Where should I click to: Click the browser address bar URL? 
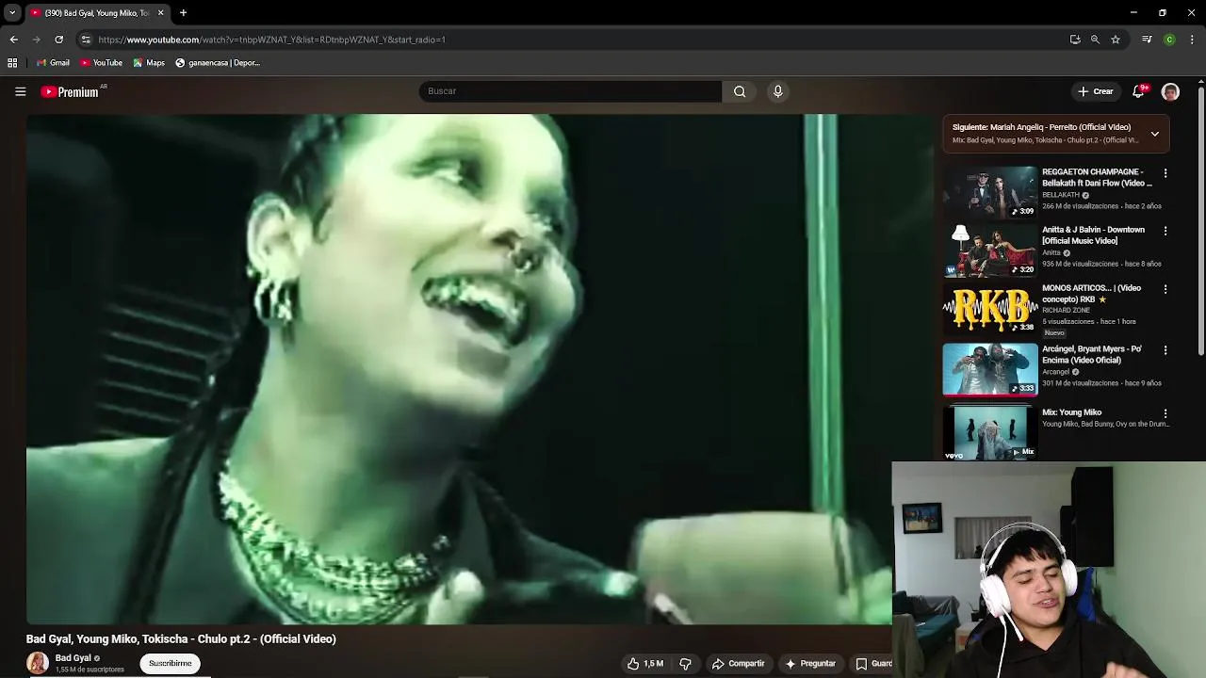click(x=271, y=40)
